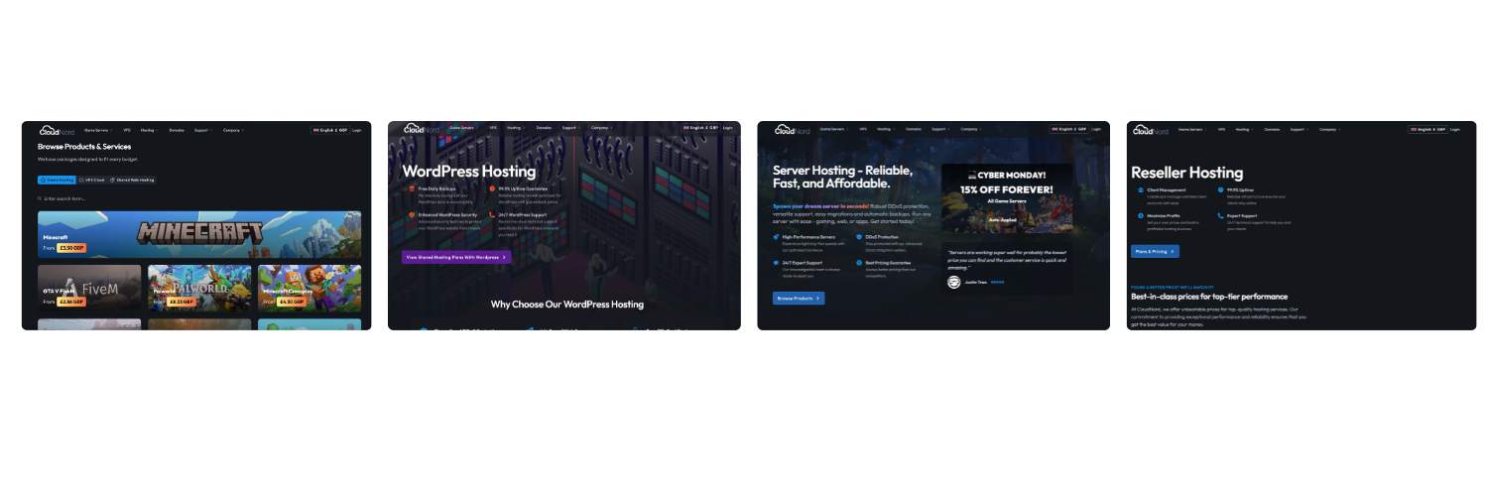Click the Client Management icon
1488x496 pixels.
[1141, 188]
